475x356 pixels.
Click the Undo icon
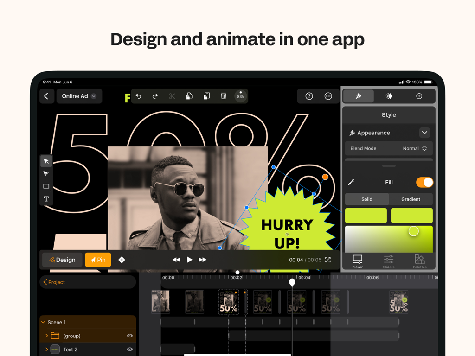click(x=138, y=96)
